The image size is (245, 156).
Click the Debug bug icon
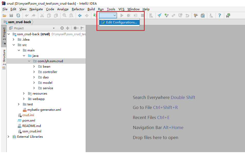(x=129, y=15)
